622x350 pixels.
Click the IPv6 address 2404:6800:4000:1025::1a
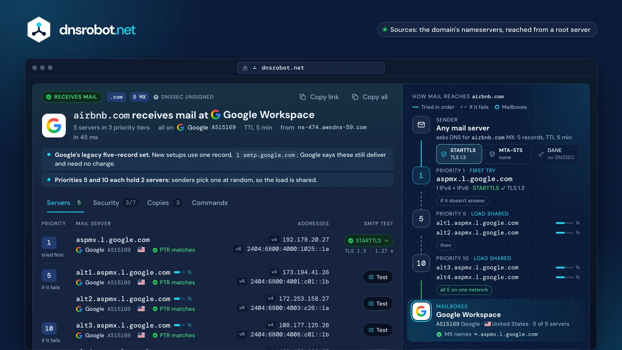[x=288, y=249]
